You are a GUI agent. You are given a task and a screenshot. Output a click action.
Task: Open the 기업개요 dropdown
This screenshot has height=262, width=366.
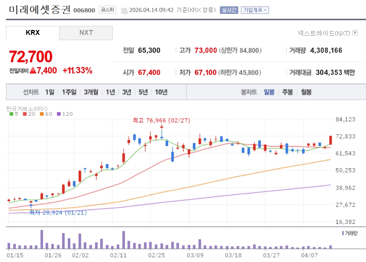[x=255, y=10]
